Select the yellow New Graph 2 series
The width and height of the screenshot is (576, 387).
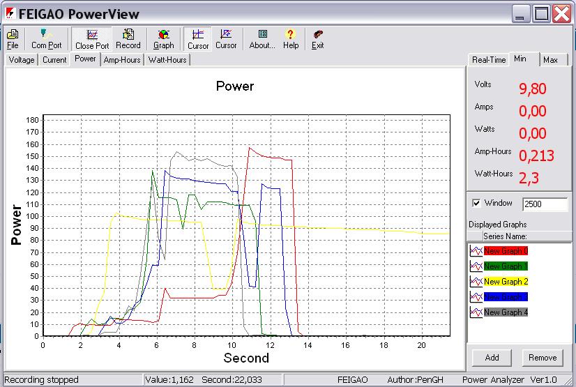505,282
